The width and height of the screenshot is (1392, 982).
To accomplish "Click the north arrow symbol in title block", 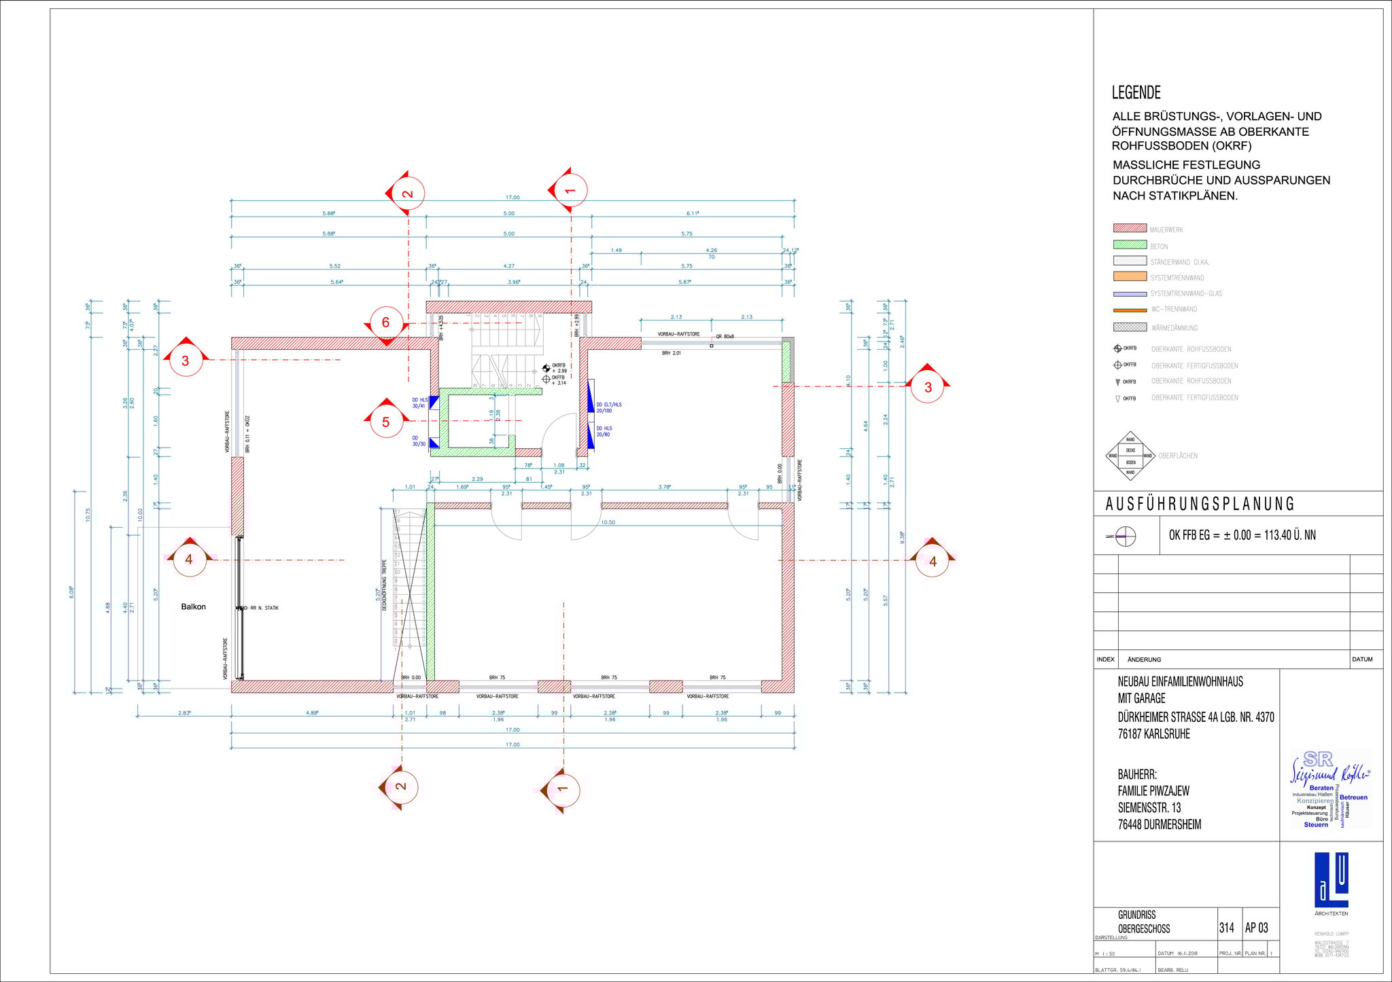I will click(1125, 536).
